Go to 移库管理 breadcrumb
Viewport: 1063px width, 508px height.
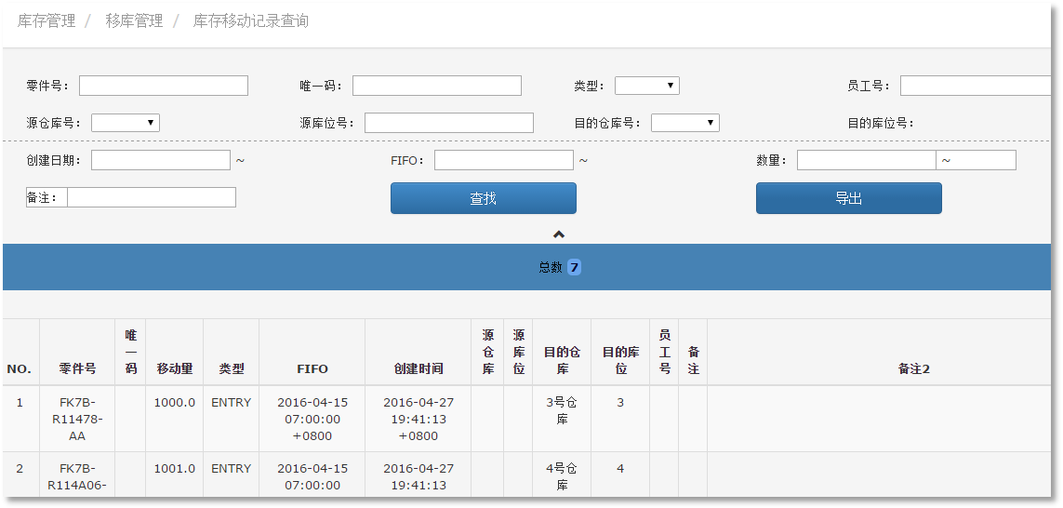tap(134, 21)
